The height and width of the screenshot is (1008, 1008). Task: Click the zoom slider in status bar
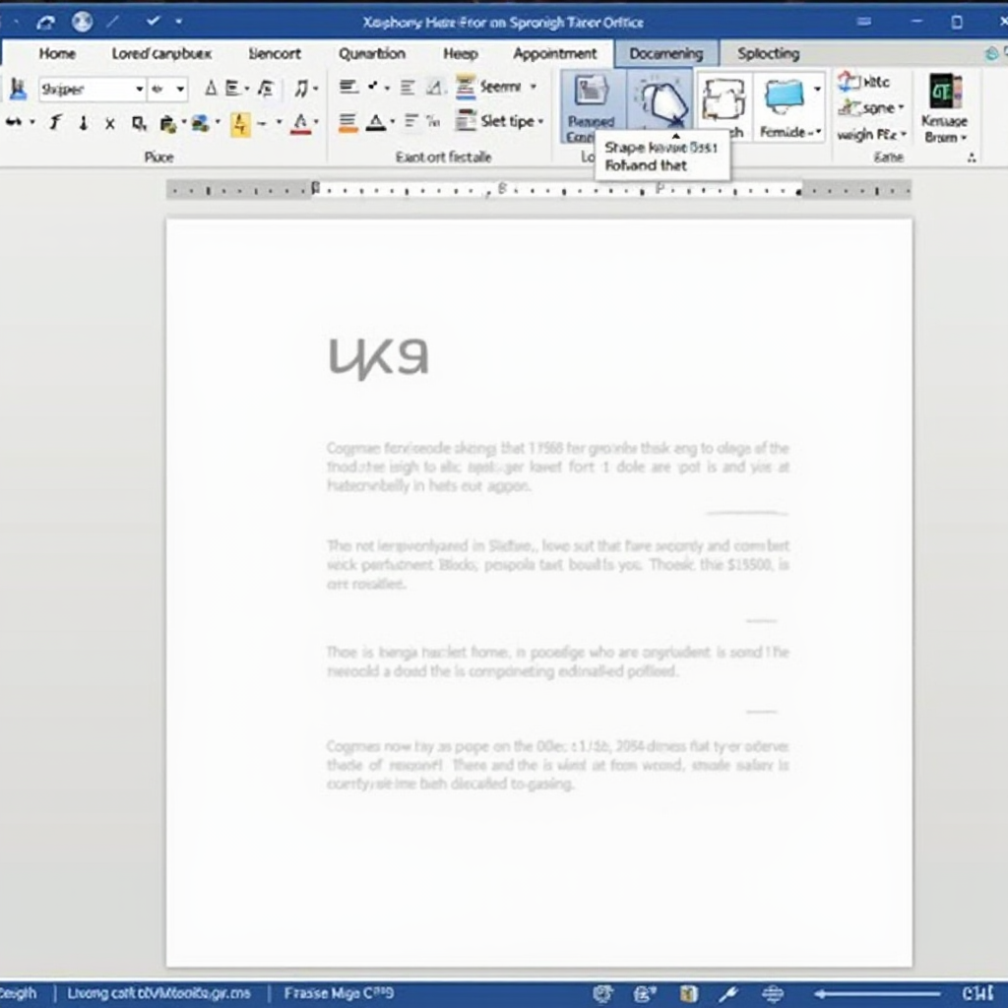click(876, 993)
